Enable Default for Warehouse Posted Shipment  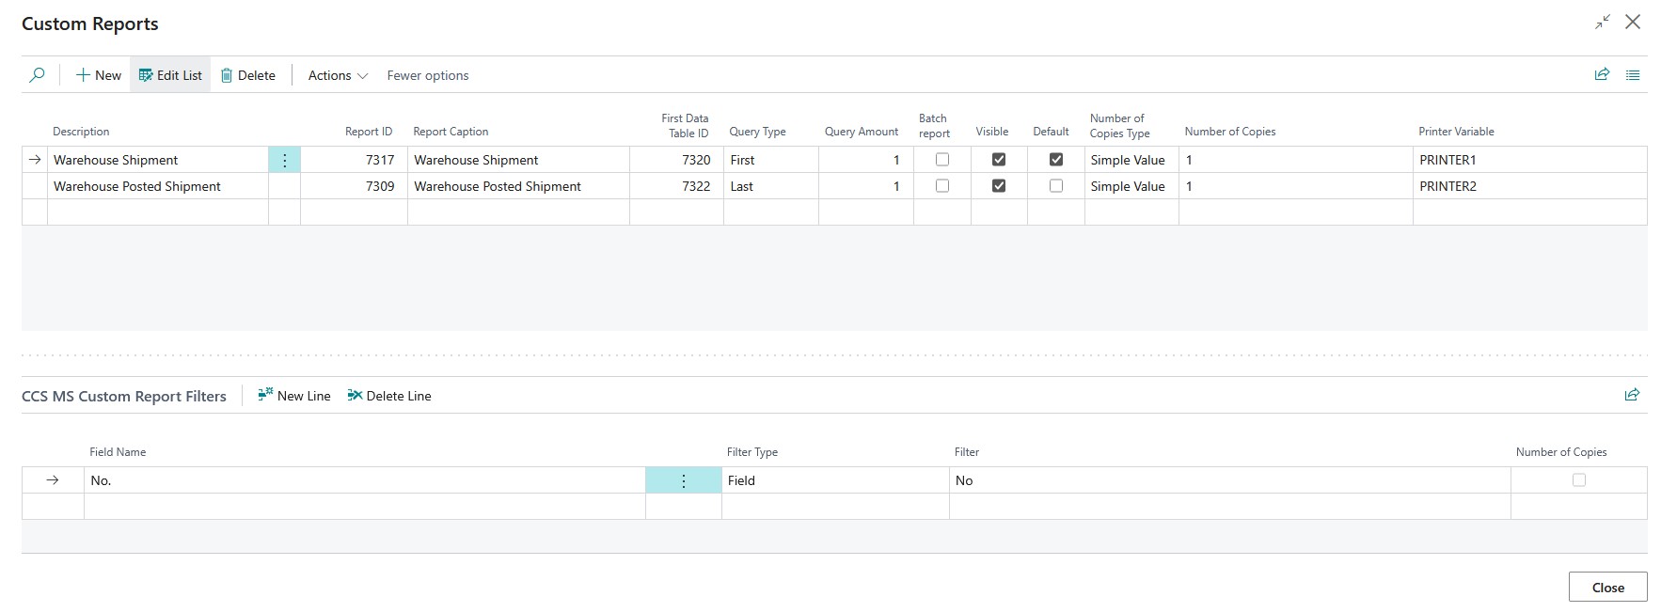coord(1056,186)
